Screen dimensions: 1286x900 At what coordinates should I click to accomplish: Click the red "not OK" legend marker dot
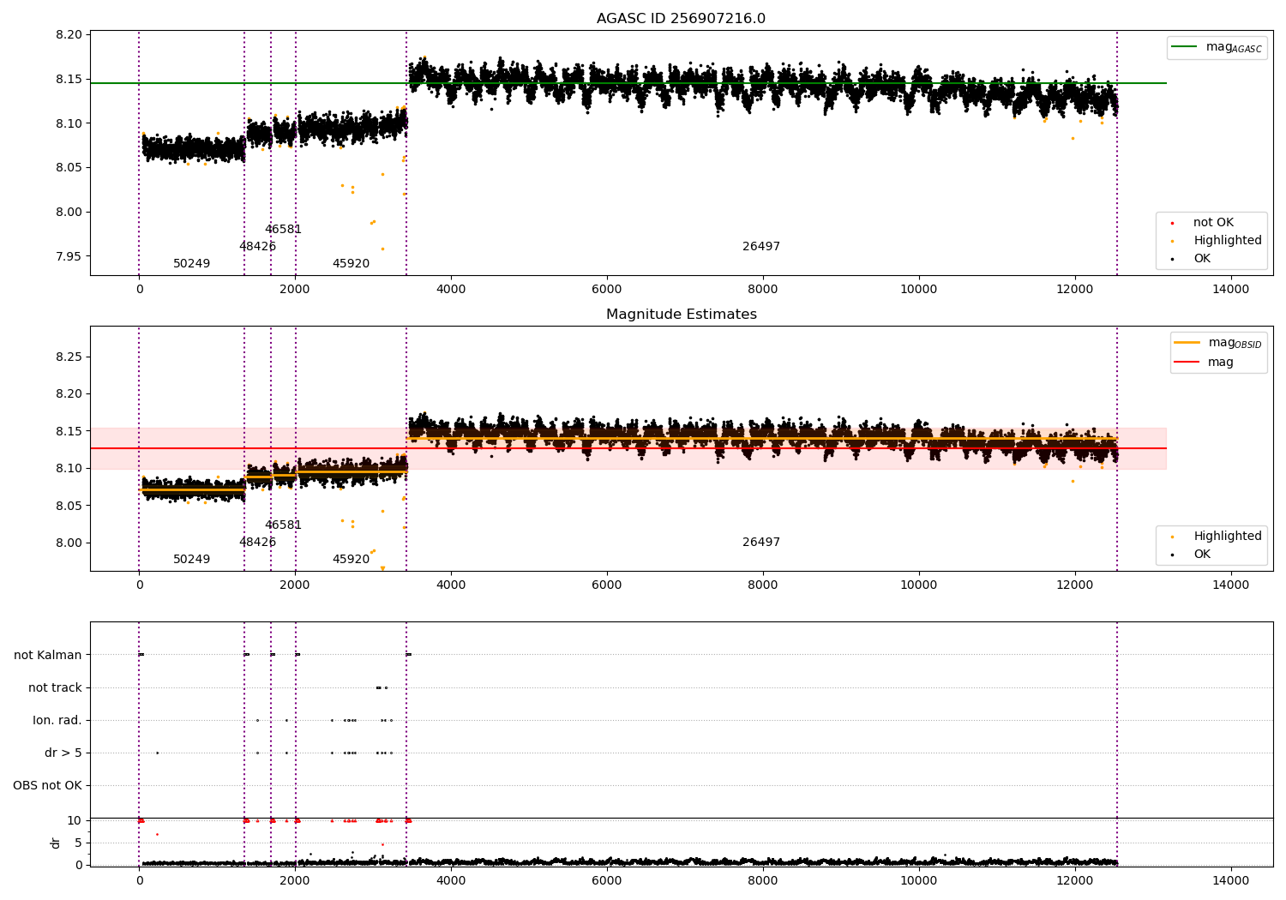tap(1172, 223)
